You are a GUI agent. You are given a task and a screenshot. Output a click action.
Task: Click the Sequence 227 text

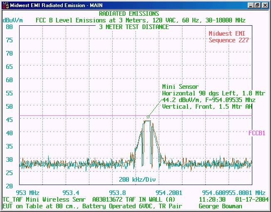[x=229, y=40]
